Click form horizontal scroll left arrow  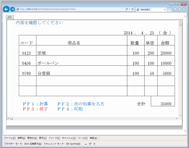(x=8, y=118)
